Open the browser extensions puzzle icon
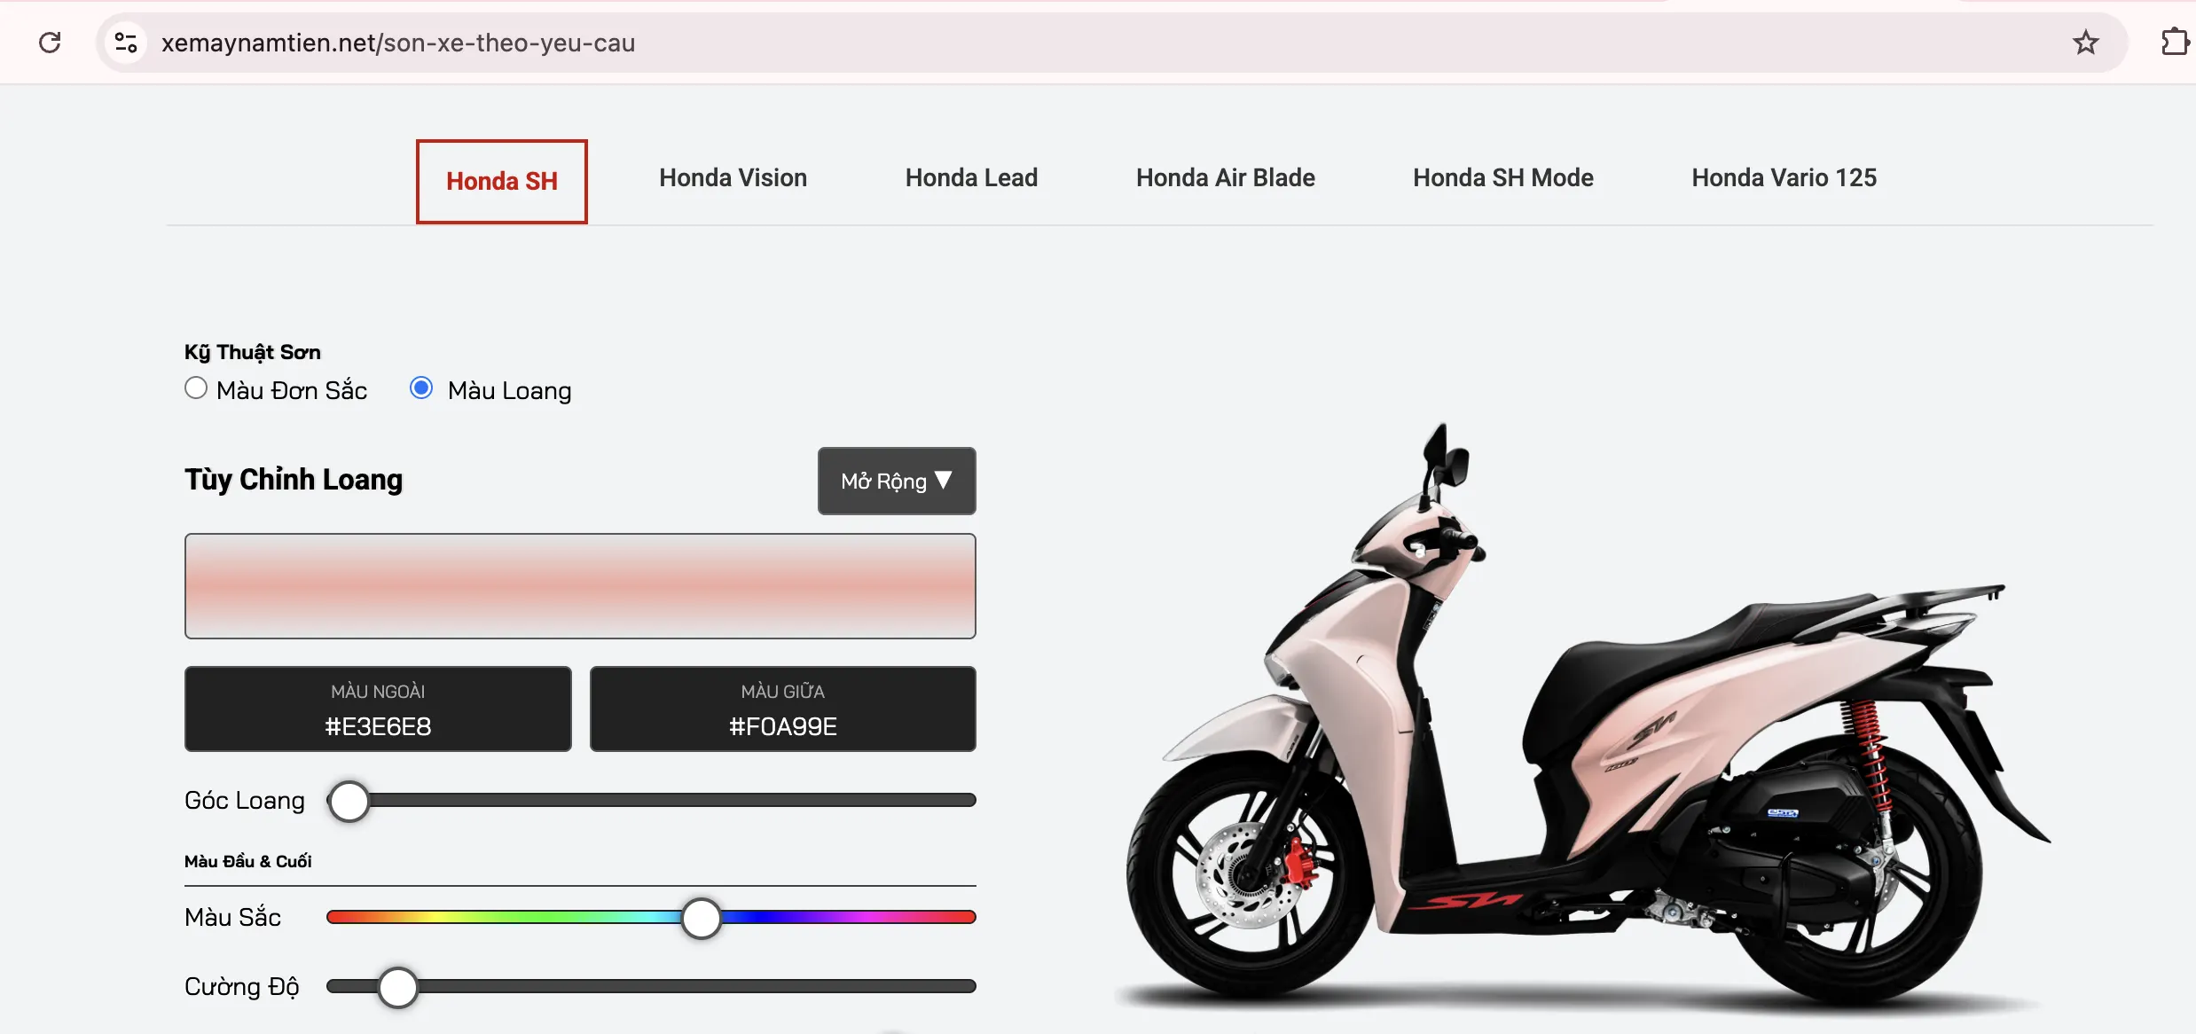Screen dimensions: 2196x1034 [2173, 43]
